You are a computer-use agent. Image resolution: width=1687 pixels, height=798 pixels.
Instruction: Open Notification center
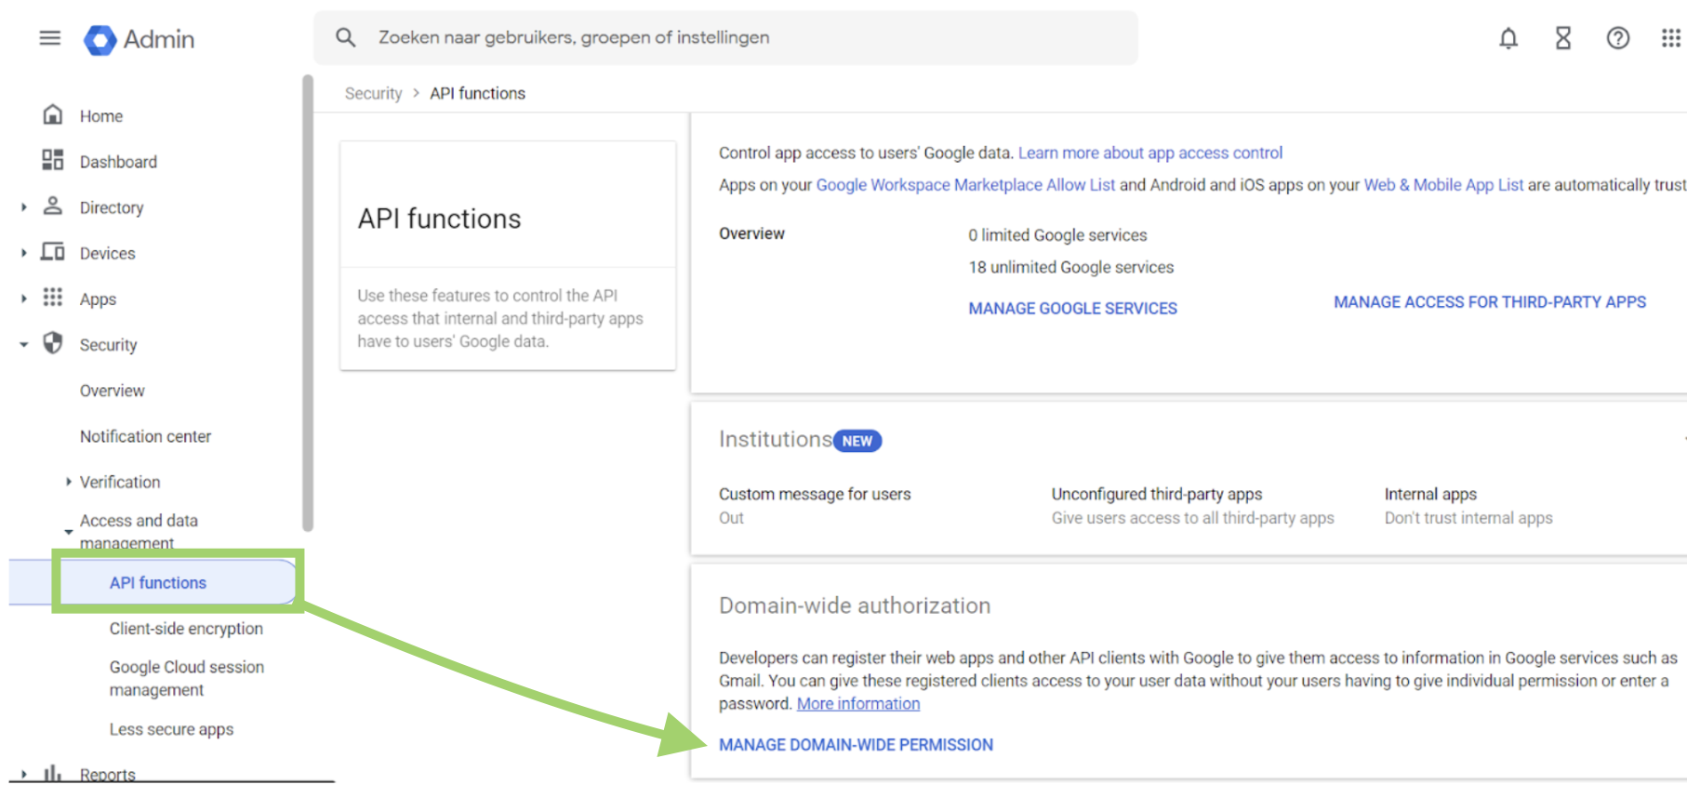click(145, 436)
